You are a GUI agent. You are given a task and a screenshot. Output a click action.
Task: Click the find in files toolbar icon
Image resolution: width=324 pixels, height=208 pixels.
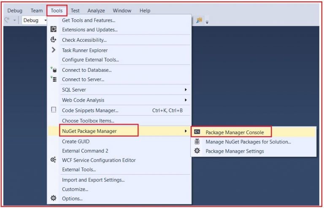click(199, 20)
